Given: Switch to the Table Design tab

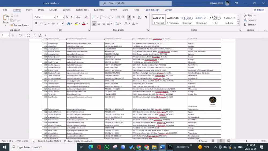Looking at the screenshot, I should click(x=152, y=10).
